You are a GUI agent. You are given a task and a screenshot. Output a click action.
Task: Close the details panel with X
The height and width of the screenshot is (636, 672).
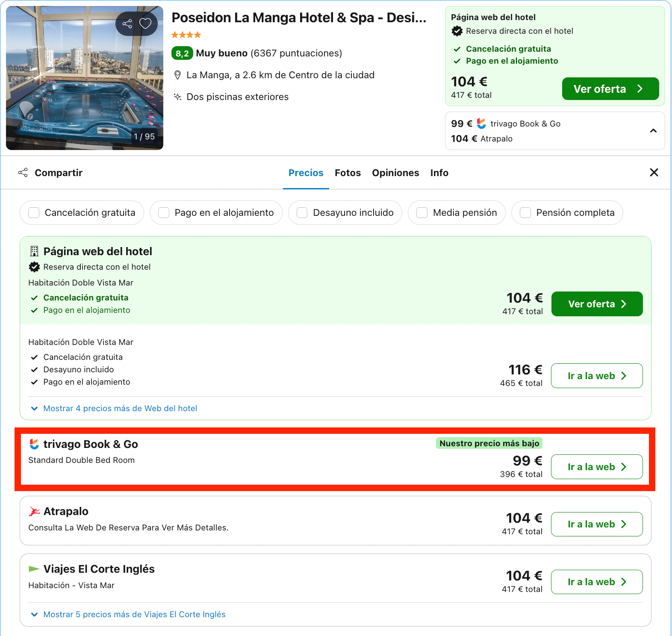[654, 172]
